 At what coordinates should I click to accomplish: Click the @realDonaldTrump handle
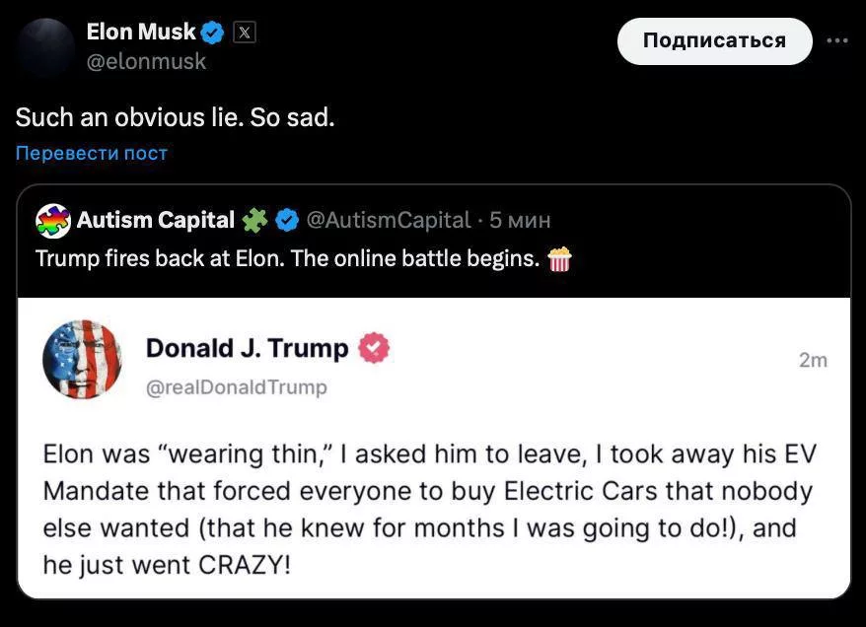(x=236, y=387)
